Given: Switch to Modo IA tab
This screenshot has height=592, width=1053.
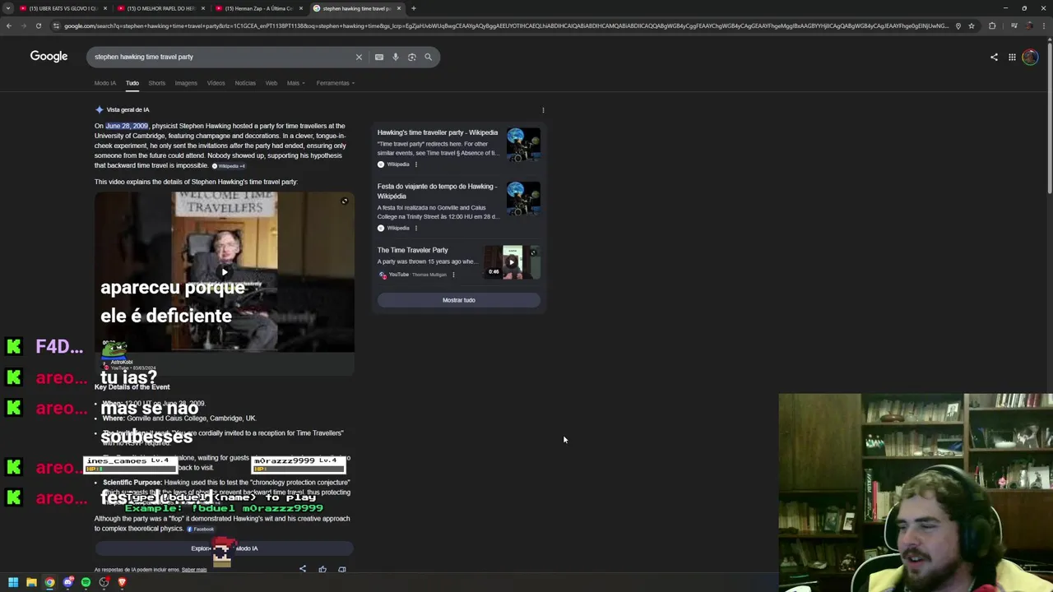Looking at the screenshot, I should tap(105, 83).
